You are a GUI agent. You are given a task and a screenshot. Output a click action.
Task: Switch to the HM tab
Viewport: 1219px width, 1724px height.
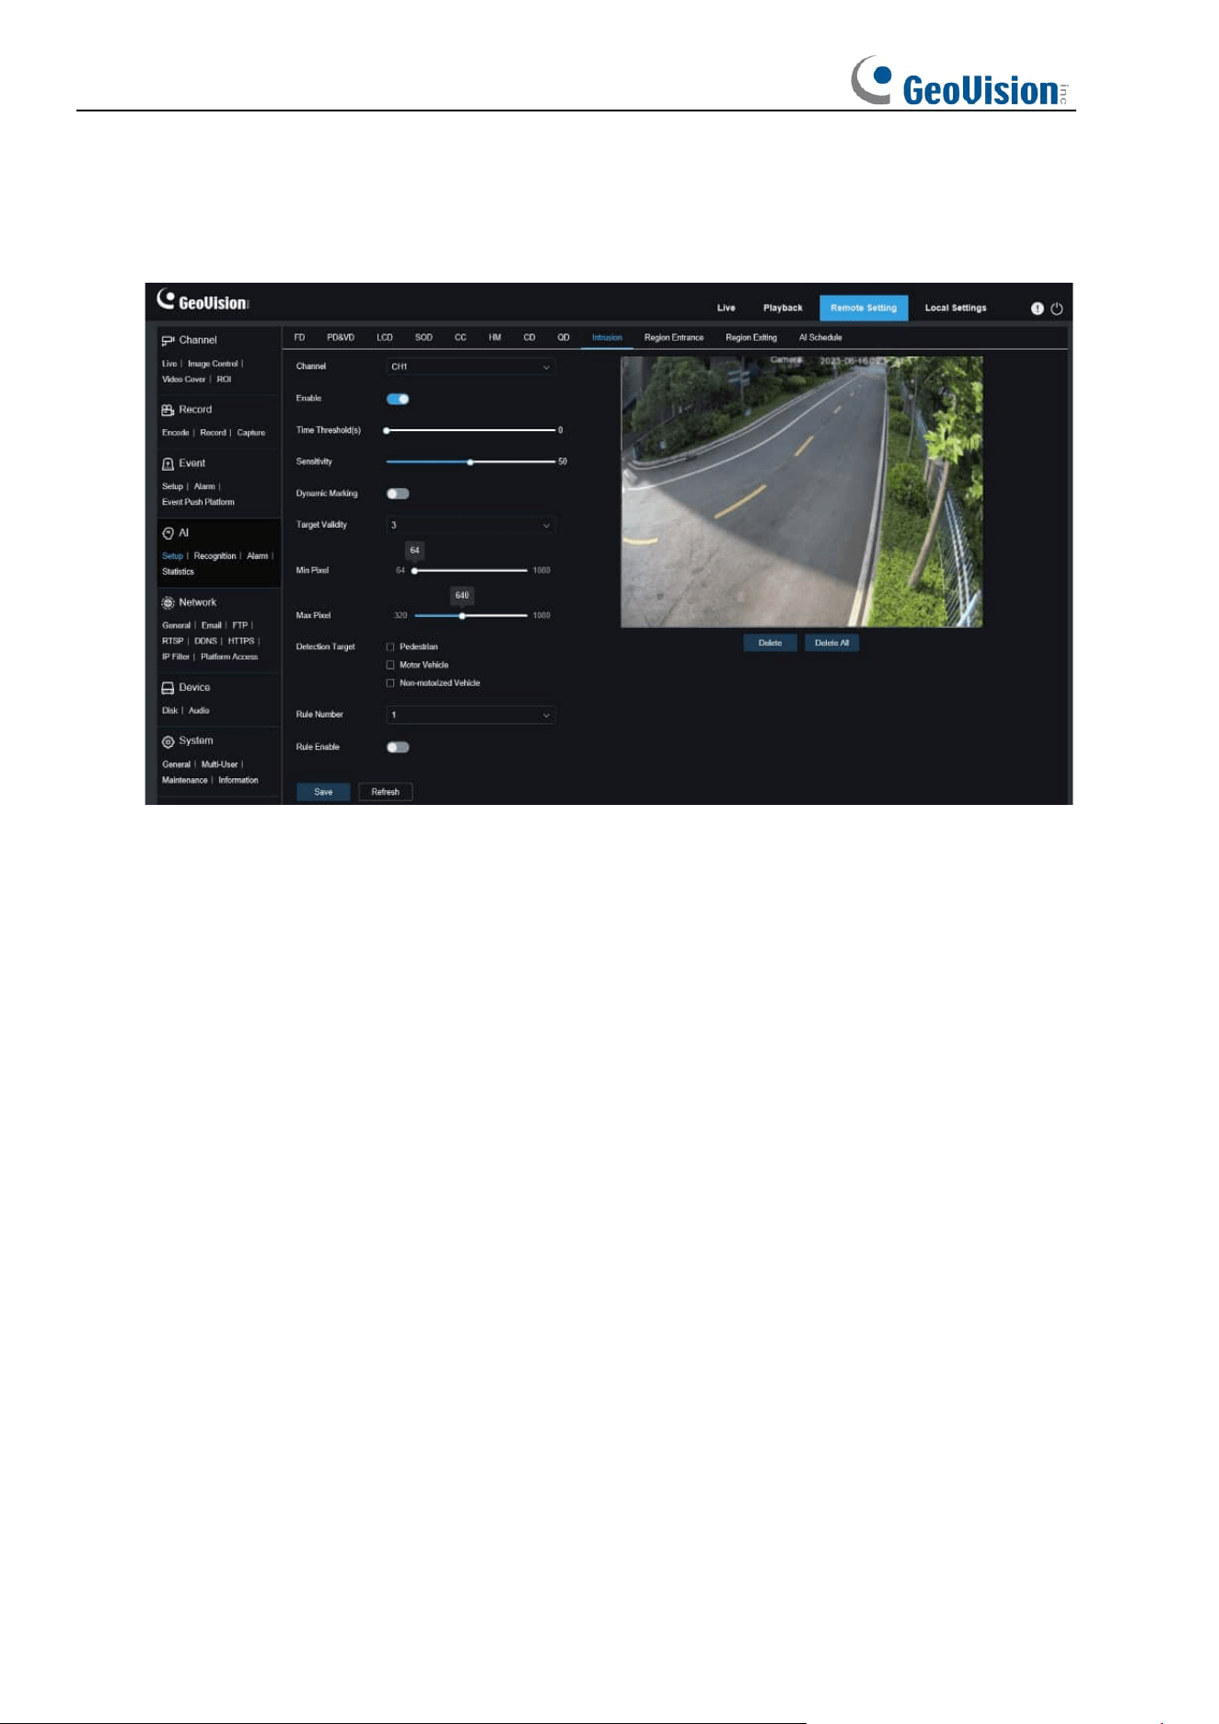495,338
